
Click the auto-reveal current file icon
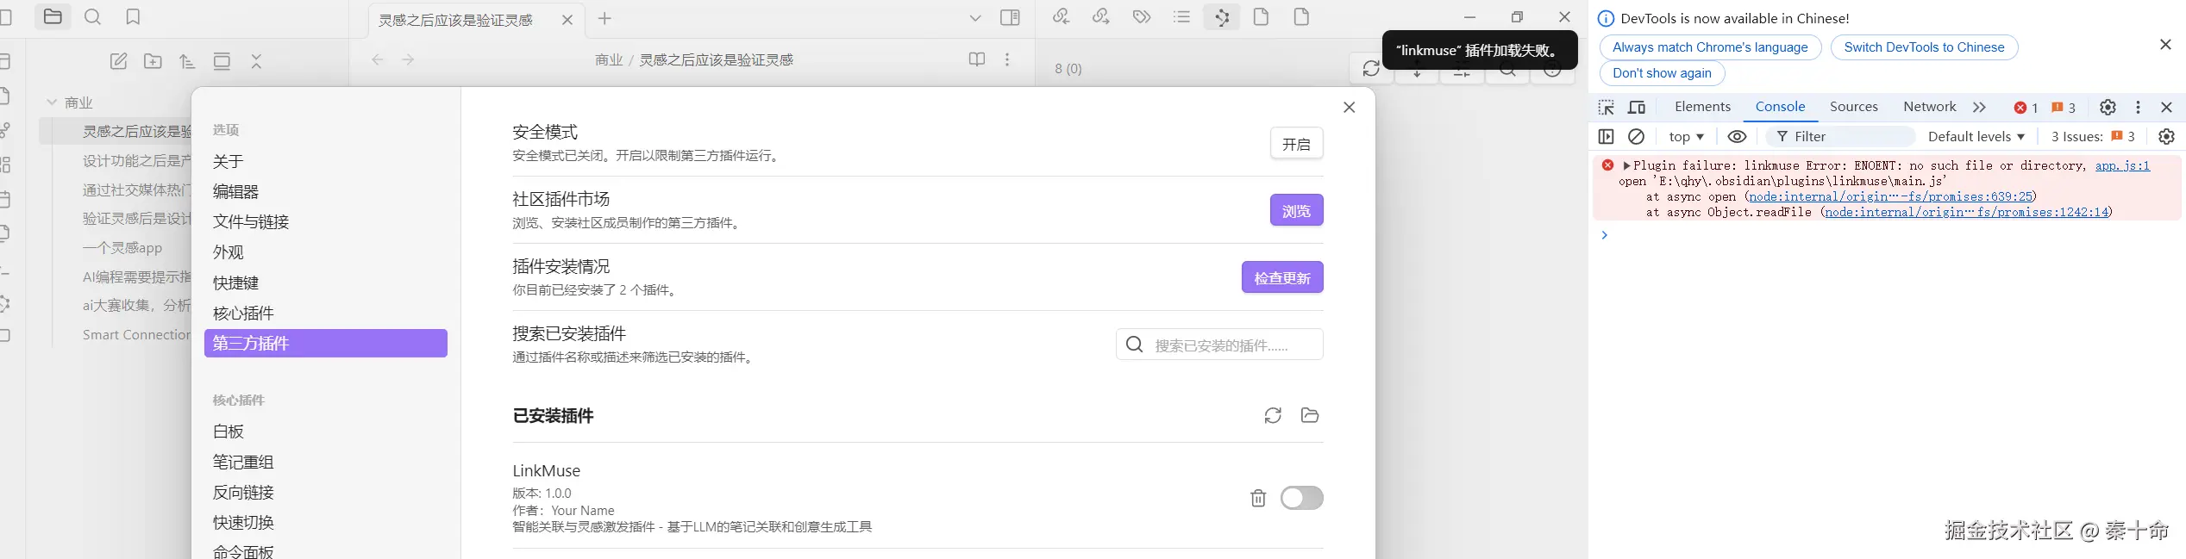click(x=222, y=61)
